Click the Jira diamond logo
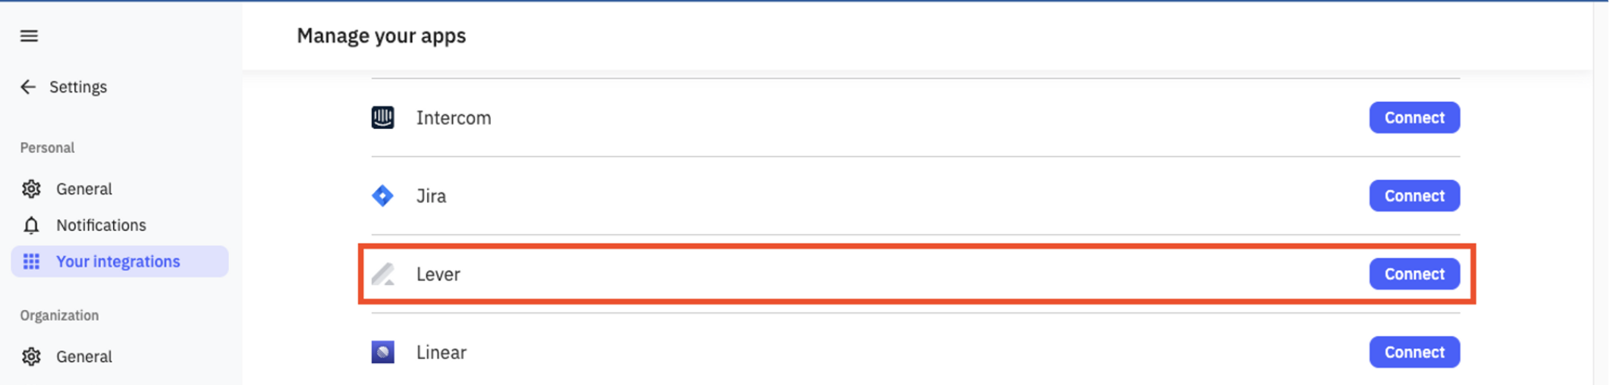The width and height of the screenshot is (1610, 385). click(382, 196)
